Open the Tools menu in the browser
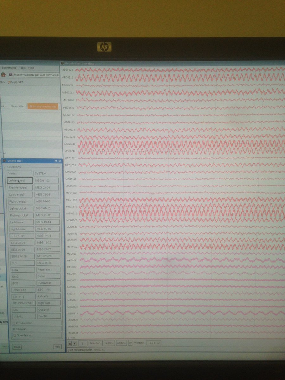 click(x=22, y=68)
